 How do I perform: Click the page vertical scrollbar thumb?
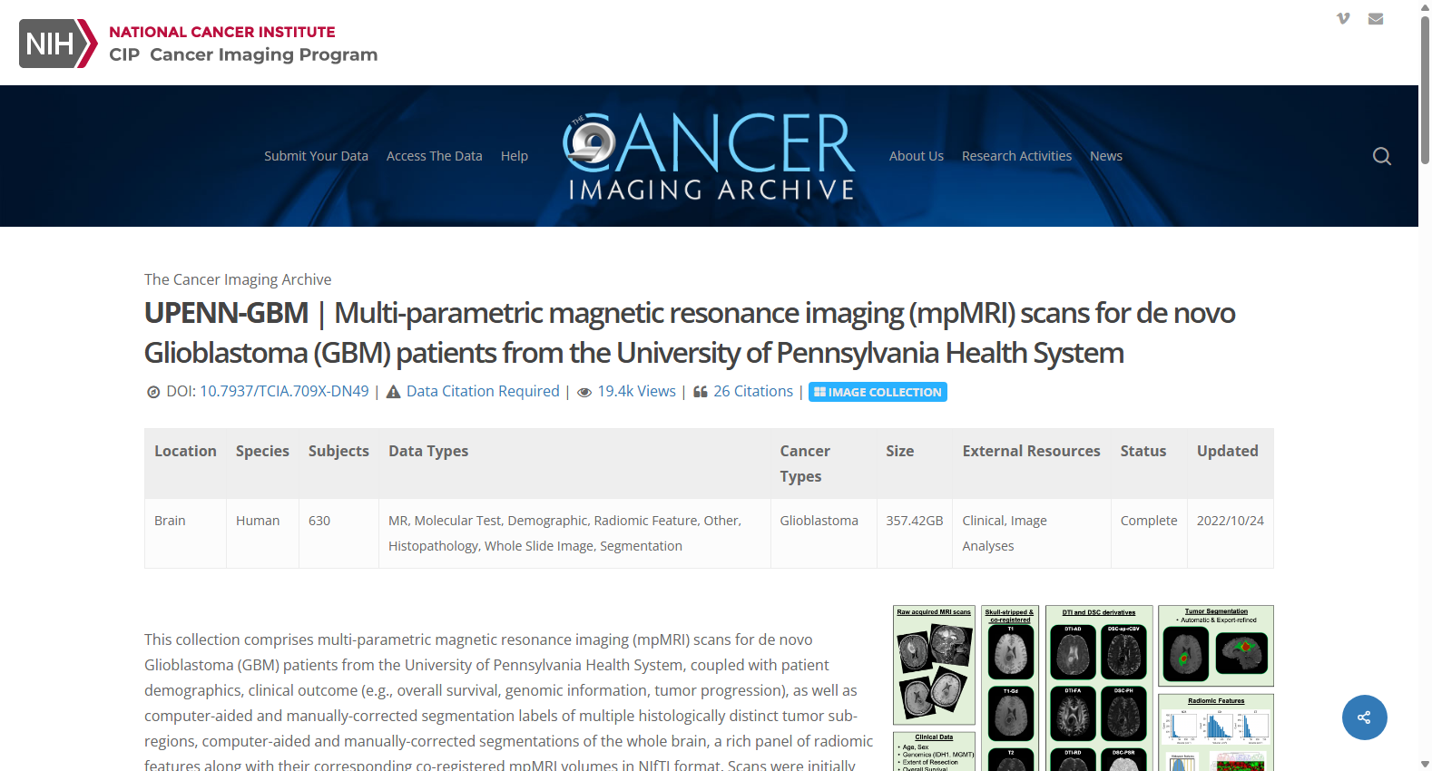coord(1425,90)
